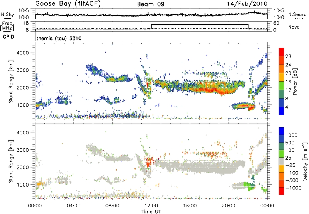
Task: Click the '12' value on the power colorbar
Action: pyautogui.click(x=288, y=90)
